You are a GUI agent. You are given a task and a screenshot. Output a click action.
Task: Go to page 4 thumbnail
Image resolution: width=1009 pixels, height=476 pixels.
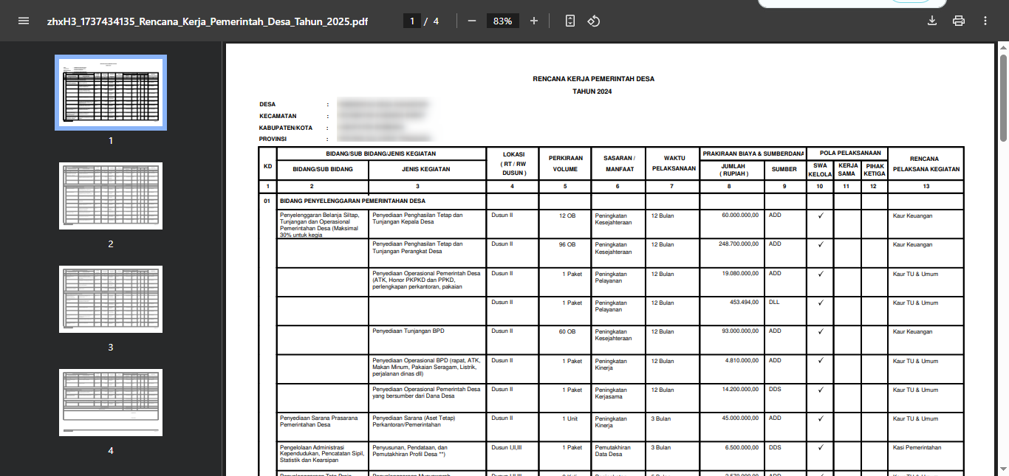click(111, 403)
